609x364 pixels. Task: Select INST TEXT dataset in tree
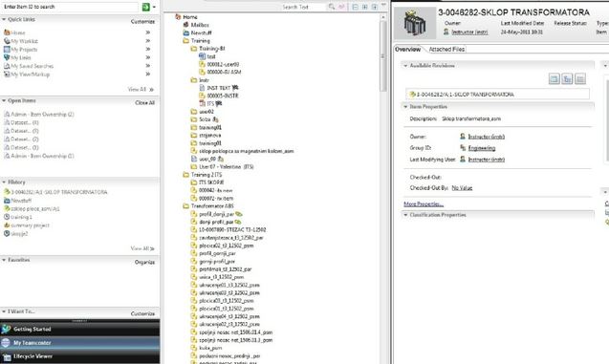[219, 88]
